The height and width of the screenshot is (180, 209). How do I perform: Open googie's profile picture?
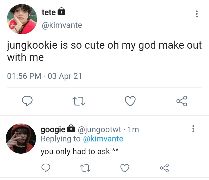point(21,139)
